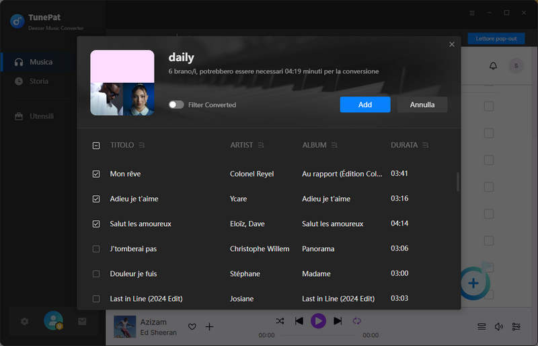Uncheck the Mon rêve track checkbox

(96, 174)
